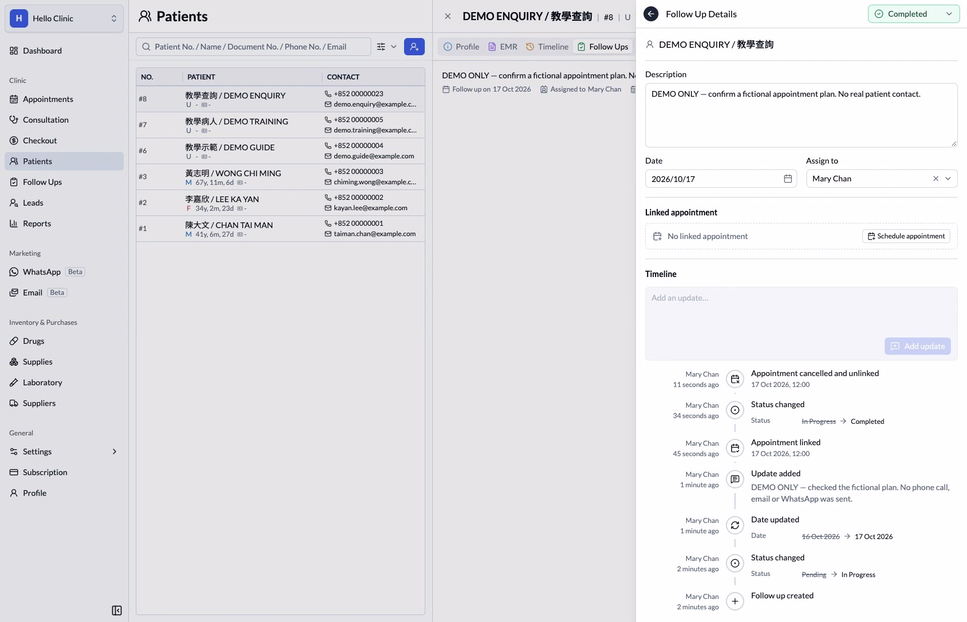This screenshot has width=967, height=622.
Task: Open the Completed status dropdown
Action: pyautogui.click(x=913, y=14)
